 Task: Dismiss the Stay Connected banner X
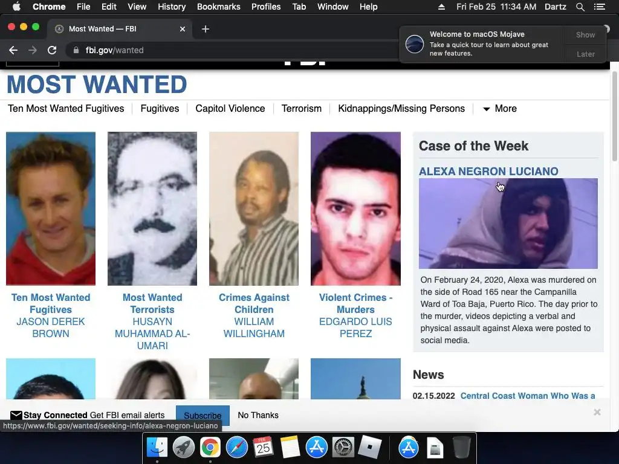click(597, 412)
